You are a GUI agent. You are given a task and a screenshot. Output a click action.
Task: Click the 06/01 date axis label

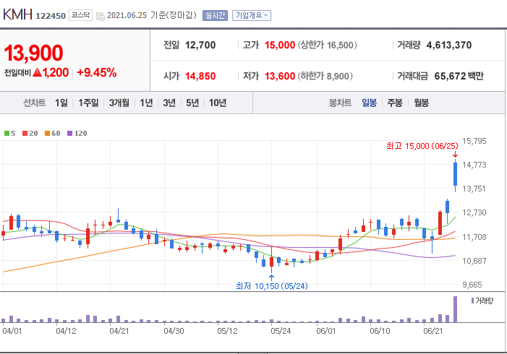(326, 331)
